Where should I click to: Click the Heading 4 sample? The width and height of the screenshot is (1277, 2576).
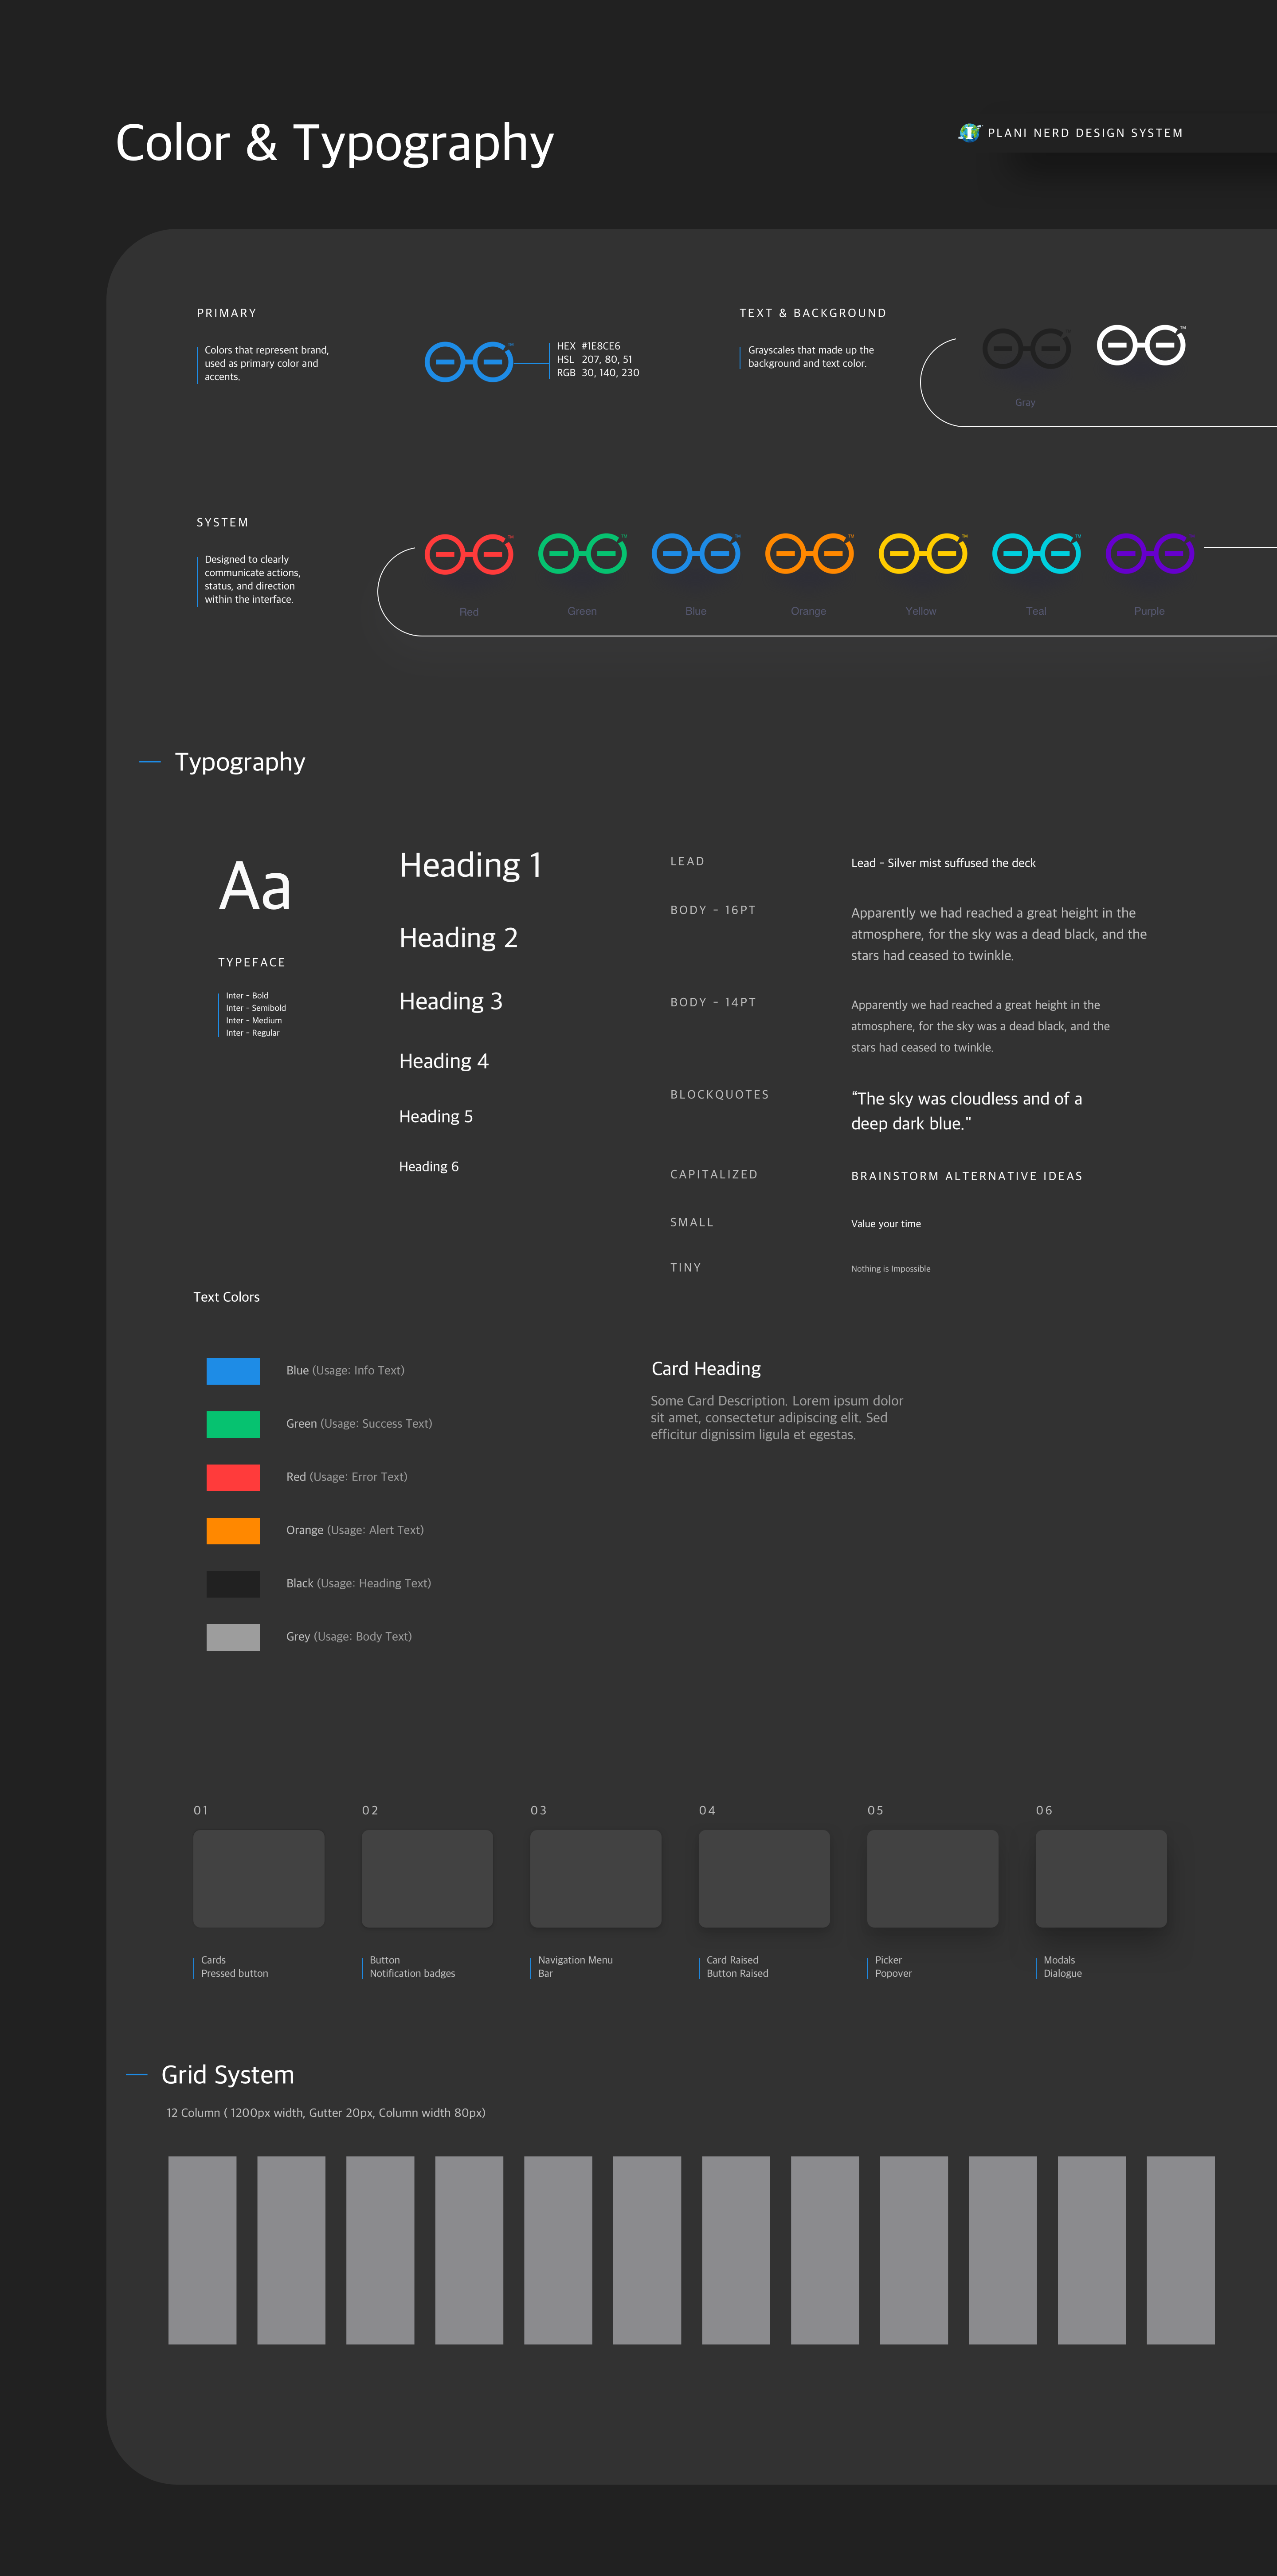click(443, 1061)
